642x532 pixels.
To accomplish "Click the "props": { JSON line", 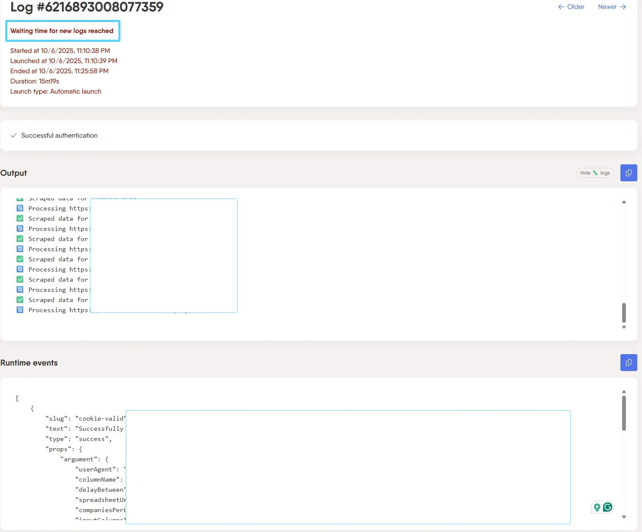I will point(64,449).
